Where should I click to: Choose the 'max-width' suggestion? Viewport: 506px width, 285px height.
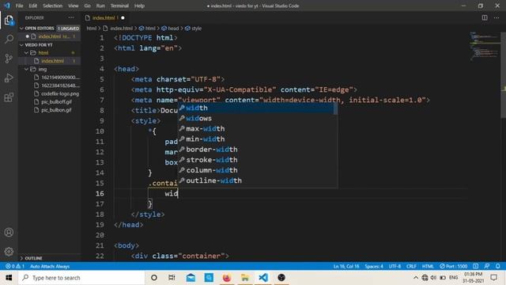pyautogui.click(x=258, y=128)
